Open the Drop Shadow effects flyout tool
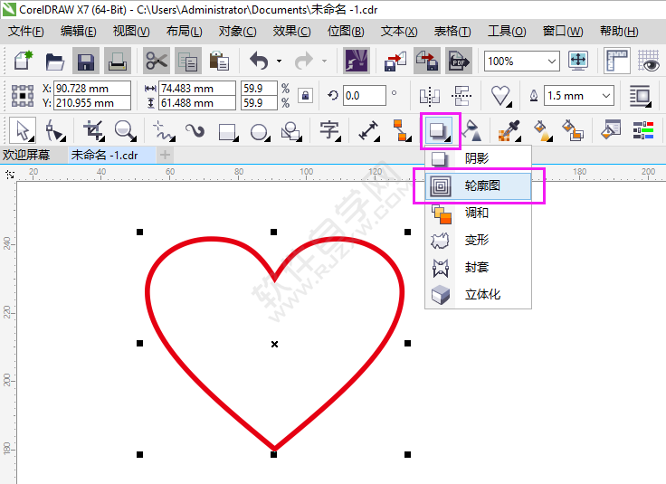This screenshot has height=484, width=666. click(440, 130)
